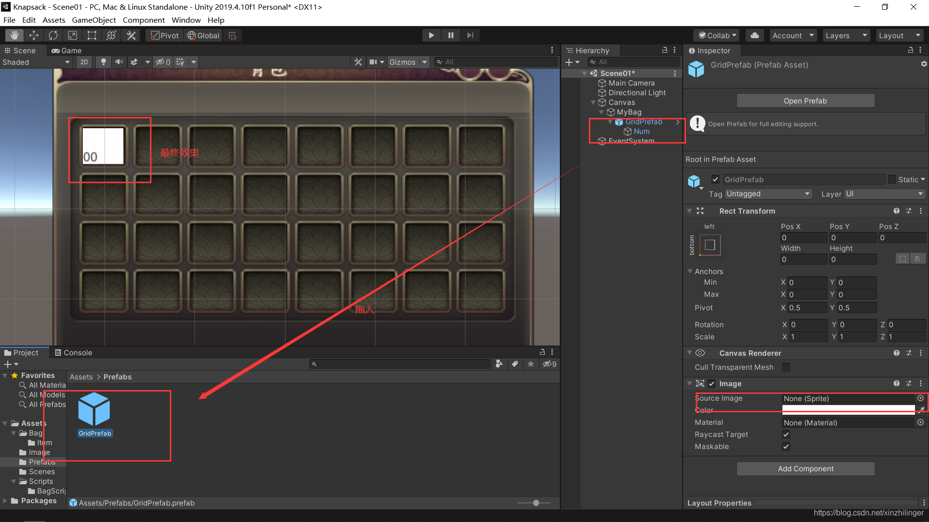This screenshot has height=522, width=929.
Task: Toggle 2D view mode
Action: [84, 62]
